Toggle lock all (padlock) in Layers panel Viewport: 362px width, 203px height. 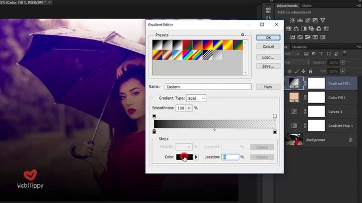[x=311, y=72]
